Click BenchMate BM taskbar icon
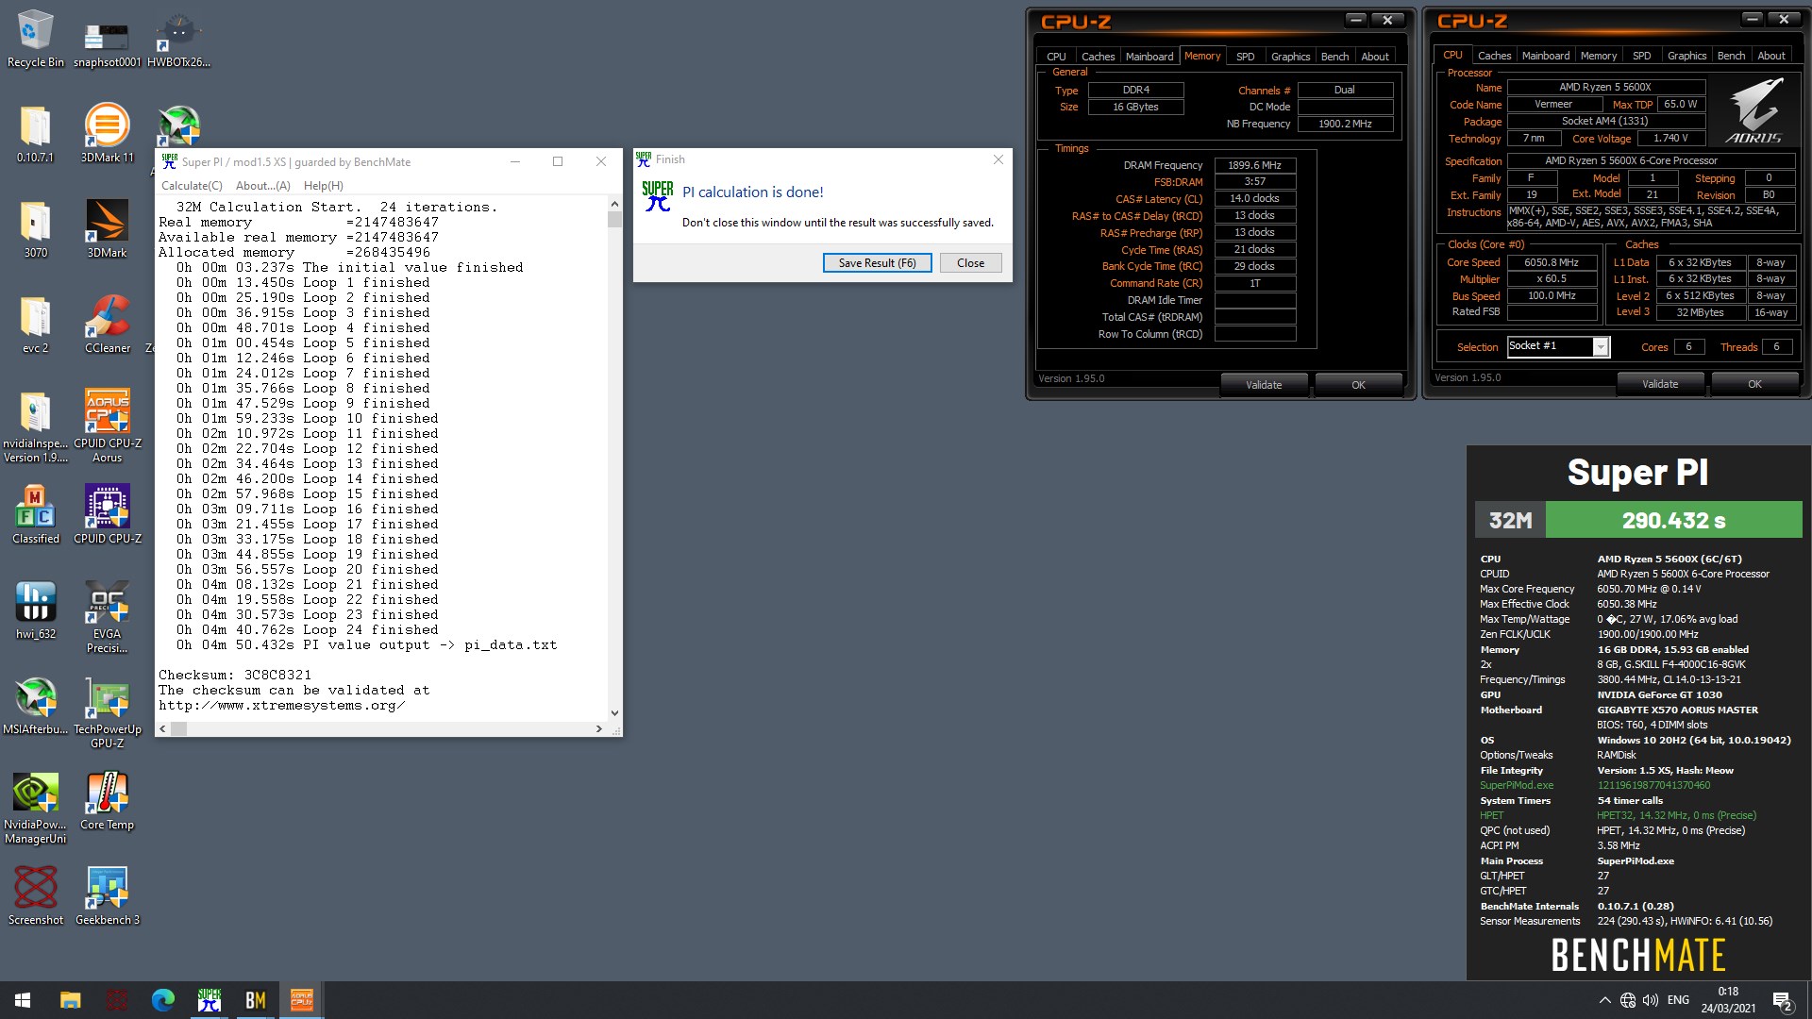Viewport: 1812px width, 1019px height. tap(255, 1000)
